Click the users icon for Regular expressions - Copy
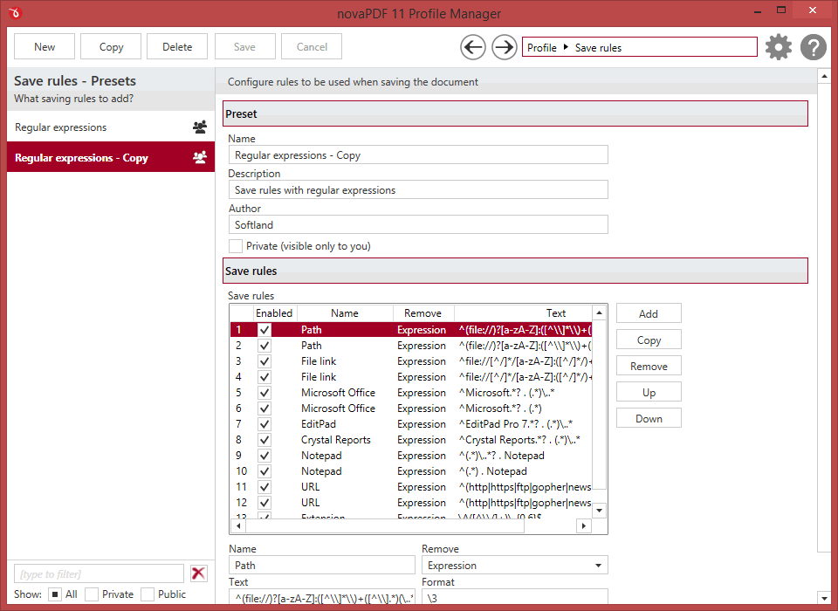 200,158
